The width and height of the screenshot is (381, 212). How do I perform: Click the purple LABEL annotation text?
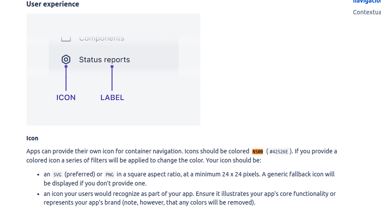(x=112, y=98)
